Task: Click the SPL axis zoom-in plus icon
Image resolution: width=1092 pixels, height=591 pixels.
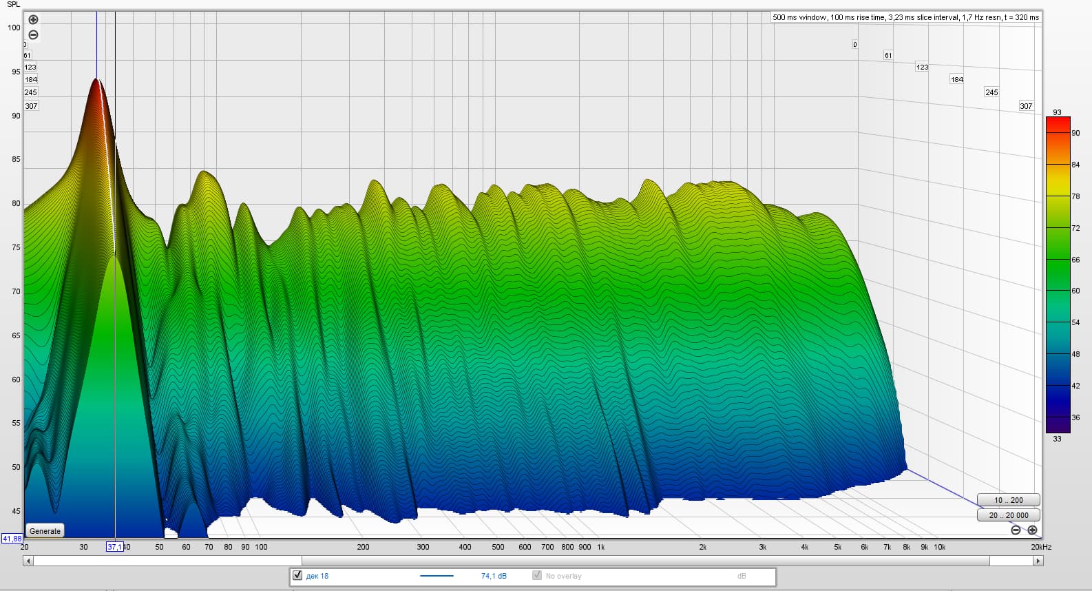Action: (33, 20)
